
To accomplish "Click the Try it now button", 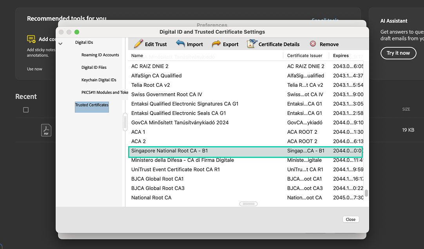I will click(x=398, y=53).
